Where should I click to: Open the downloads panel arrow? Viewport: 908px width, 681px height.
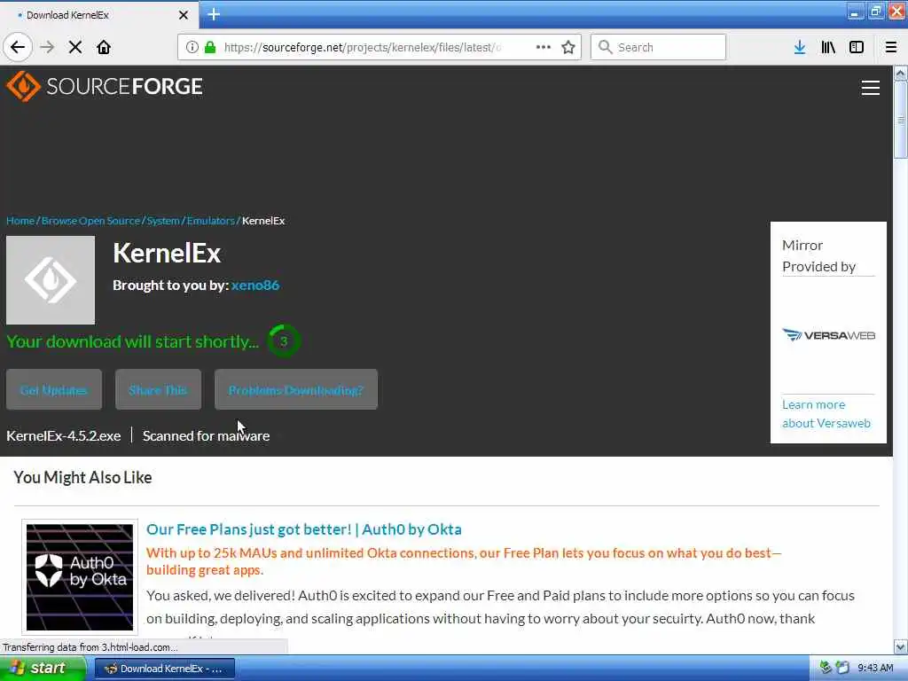point(799,47)
